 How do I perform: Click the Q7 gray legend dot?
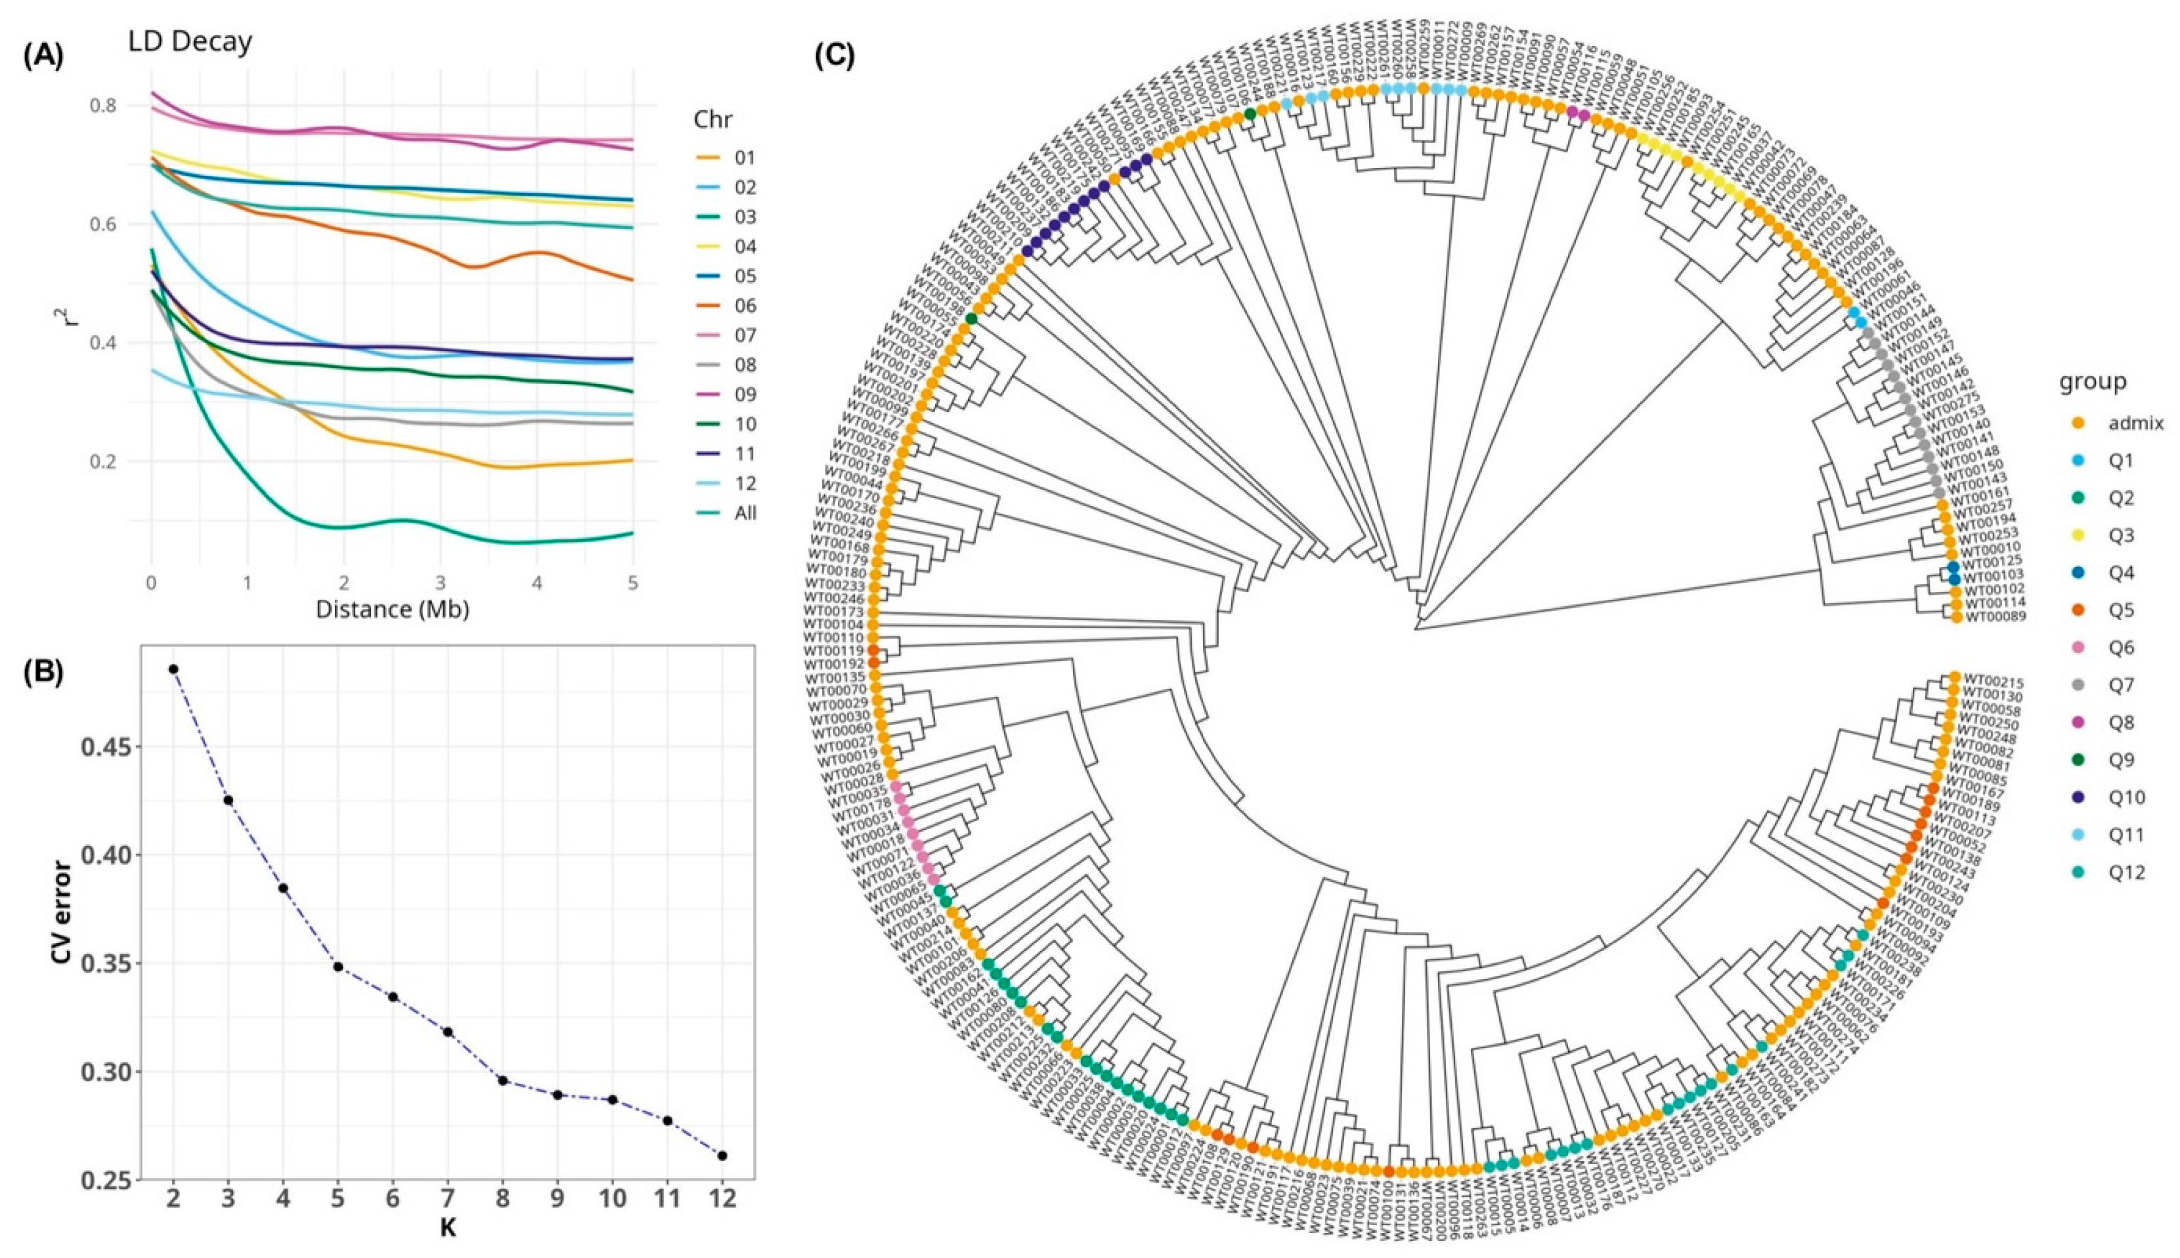(x=2078, y=685)
